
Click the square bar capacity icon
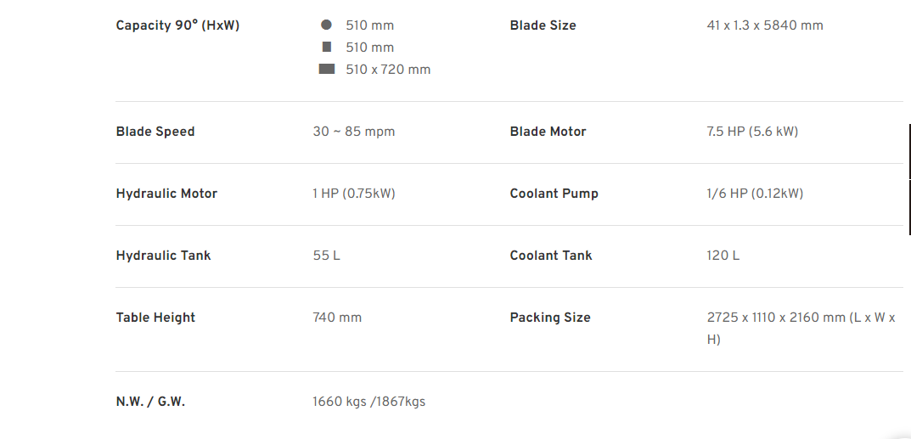click(x=327, y=47)
